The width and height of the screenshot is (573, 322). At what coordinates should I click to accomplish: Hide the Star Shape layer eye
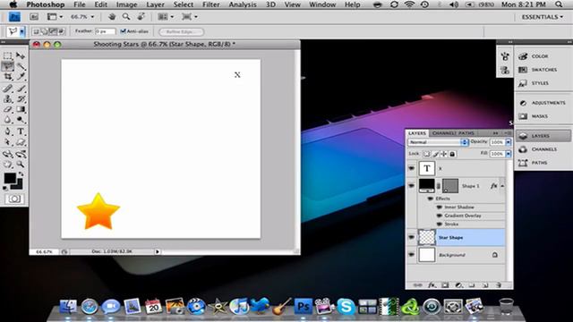click(x=412, y=237)
